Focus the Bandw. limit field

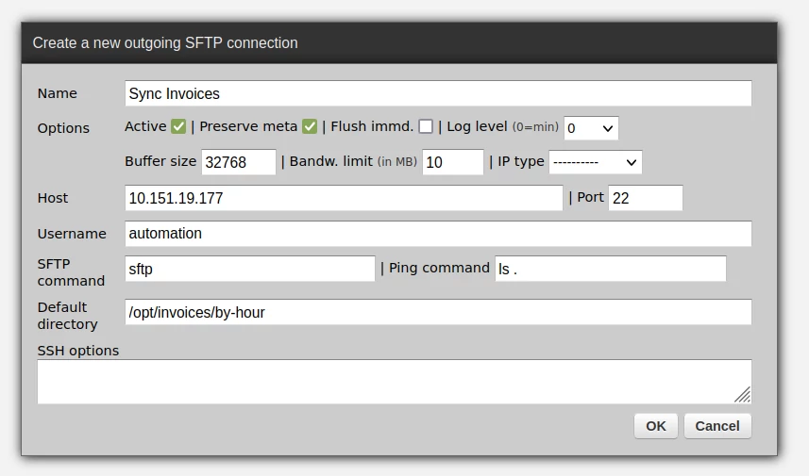(x=452, y=162)
